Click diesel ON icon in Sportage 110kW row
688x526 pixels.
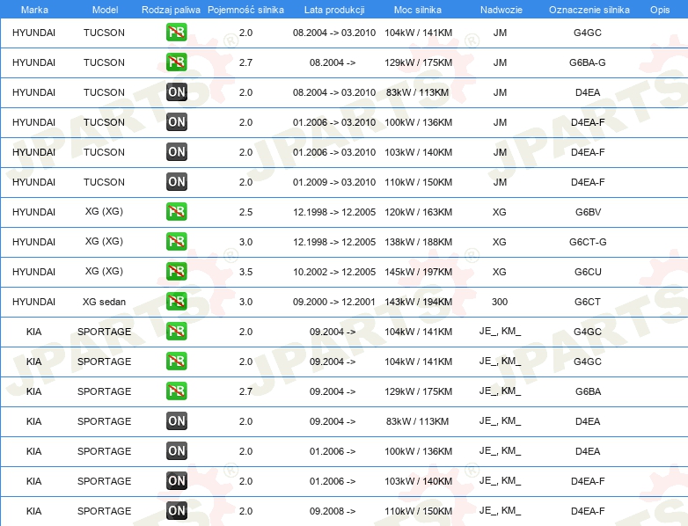coord(176,511)
